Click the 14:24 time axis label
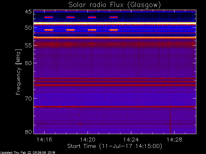 point(131,140)
